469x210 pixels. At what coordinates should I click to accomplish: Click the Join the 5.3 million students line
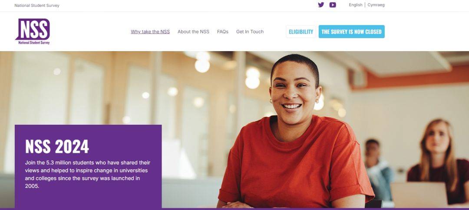[x=88, y=162]
